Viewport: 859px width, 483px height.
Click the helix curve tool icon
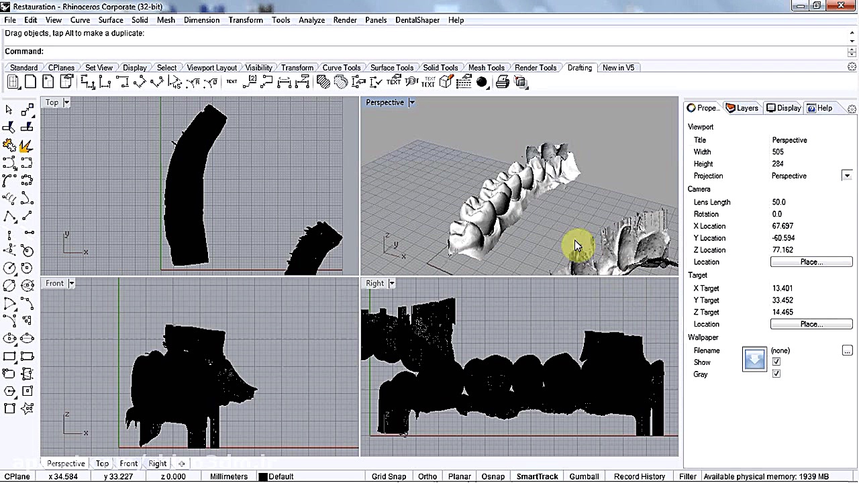coord(9,198)
